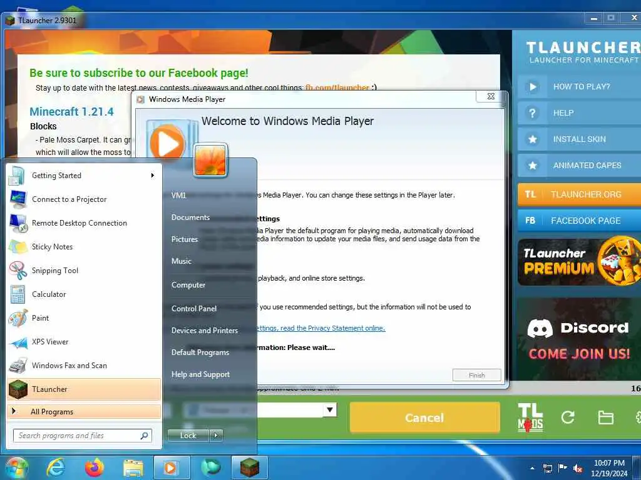This screenshot has height=480, width=641.
Task: Click Install Skin in TLauncher
Action: click(580, 139)
